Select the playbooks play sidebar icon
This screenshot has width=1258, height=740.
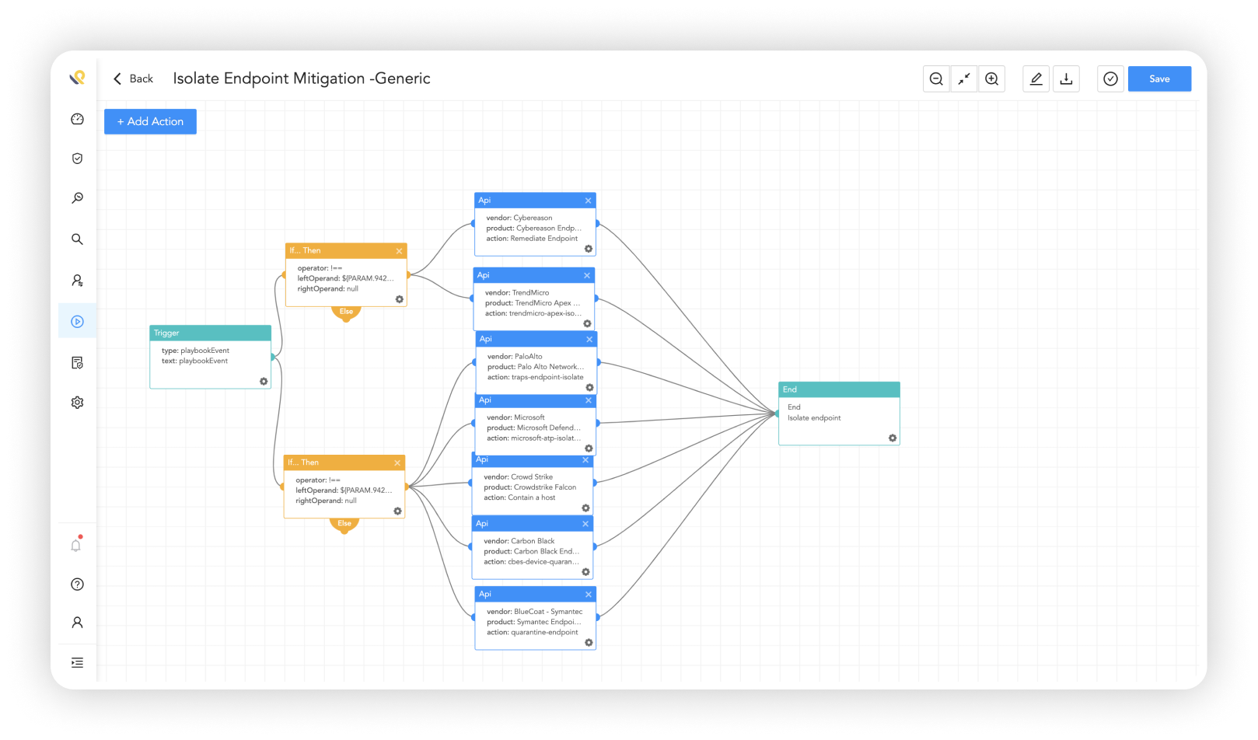[77, 321]
